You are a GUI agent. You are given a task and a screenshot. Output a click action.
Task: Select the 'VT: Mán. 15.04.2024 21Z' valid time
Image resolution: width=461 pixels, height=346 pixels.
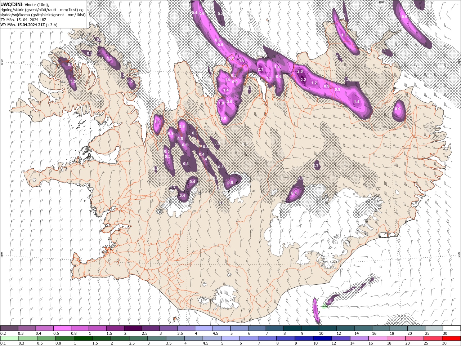(x=22, y=25)
